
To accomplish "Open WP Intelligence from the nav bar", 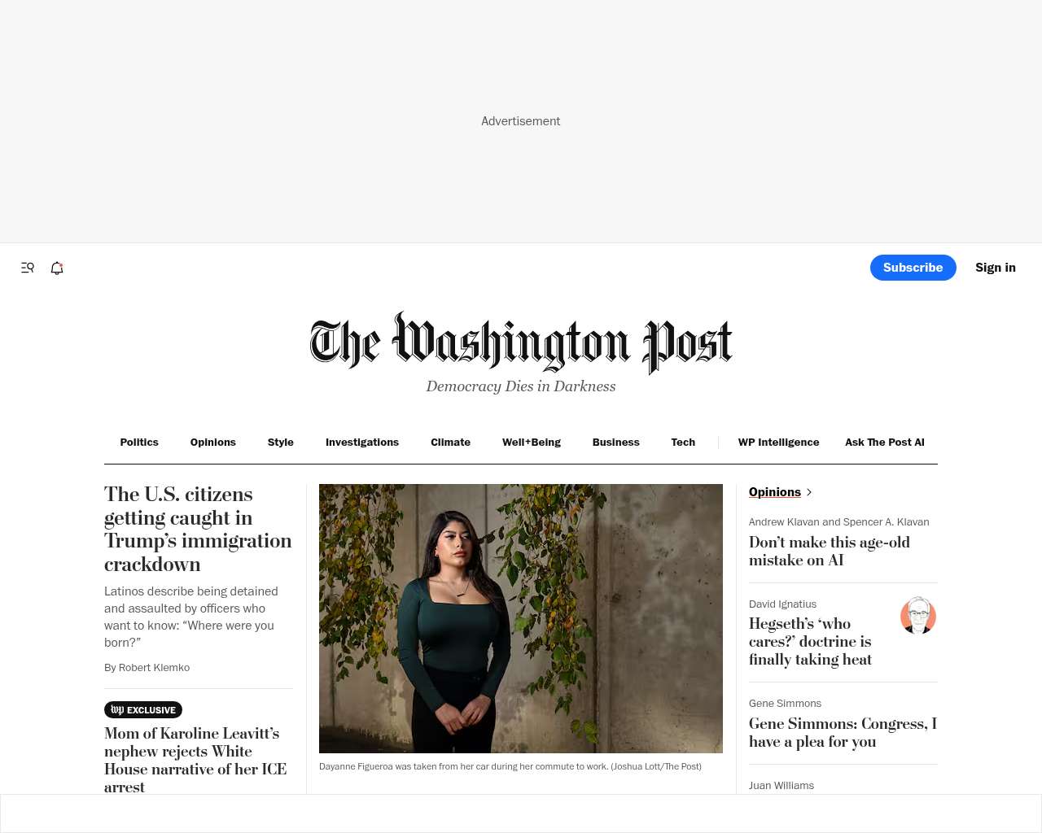I will click(778, 443).
